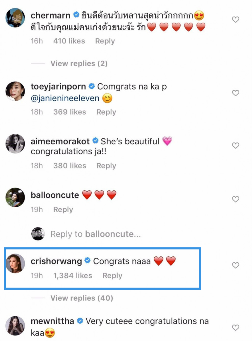
Task: Reply to chermarn's comment
Action: (105, 41)
